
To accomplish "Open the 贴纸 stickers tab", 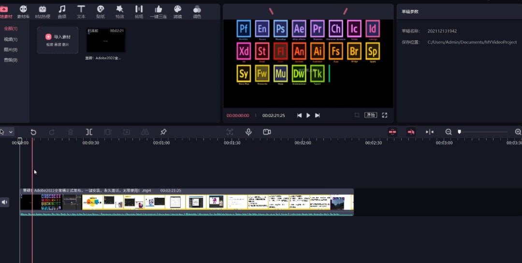I will 101,12.
